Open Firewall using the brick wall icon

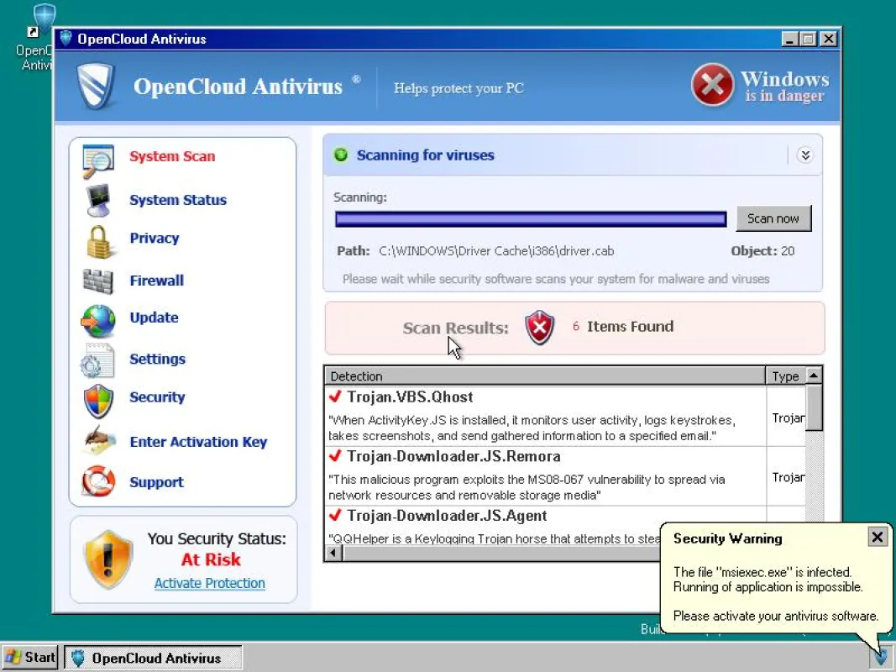point(97,281)
